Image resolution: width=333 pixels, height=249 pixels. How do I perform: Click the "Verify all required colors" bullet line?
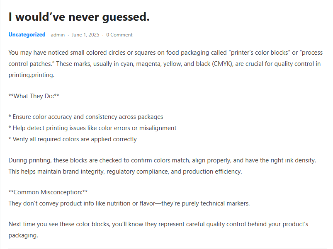click(x=73, y=139)
